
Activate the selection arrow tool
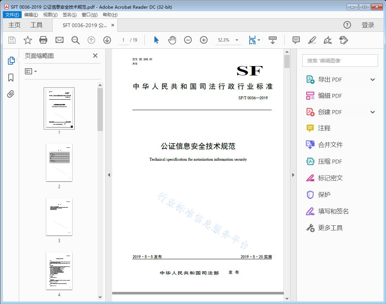pyautogui.click(x=156, y=40)
